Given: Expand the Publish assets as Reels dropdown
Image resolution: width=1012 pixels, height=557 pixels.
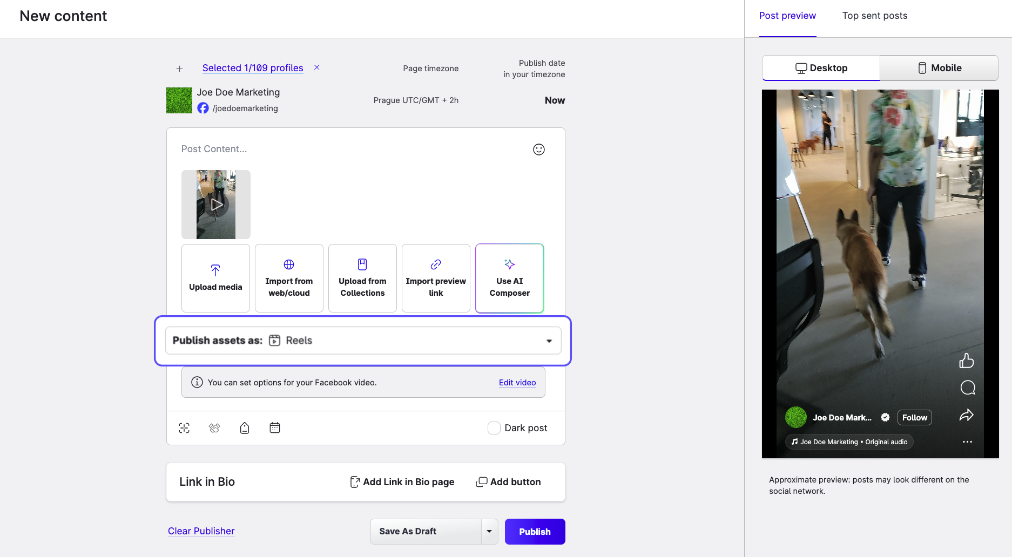Looking at the screenshot, I should 549,341.
